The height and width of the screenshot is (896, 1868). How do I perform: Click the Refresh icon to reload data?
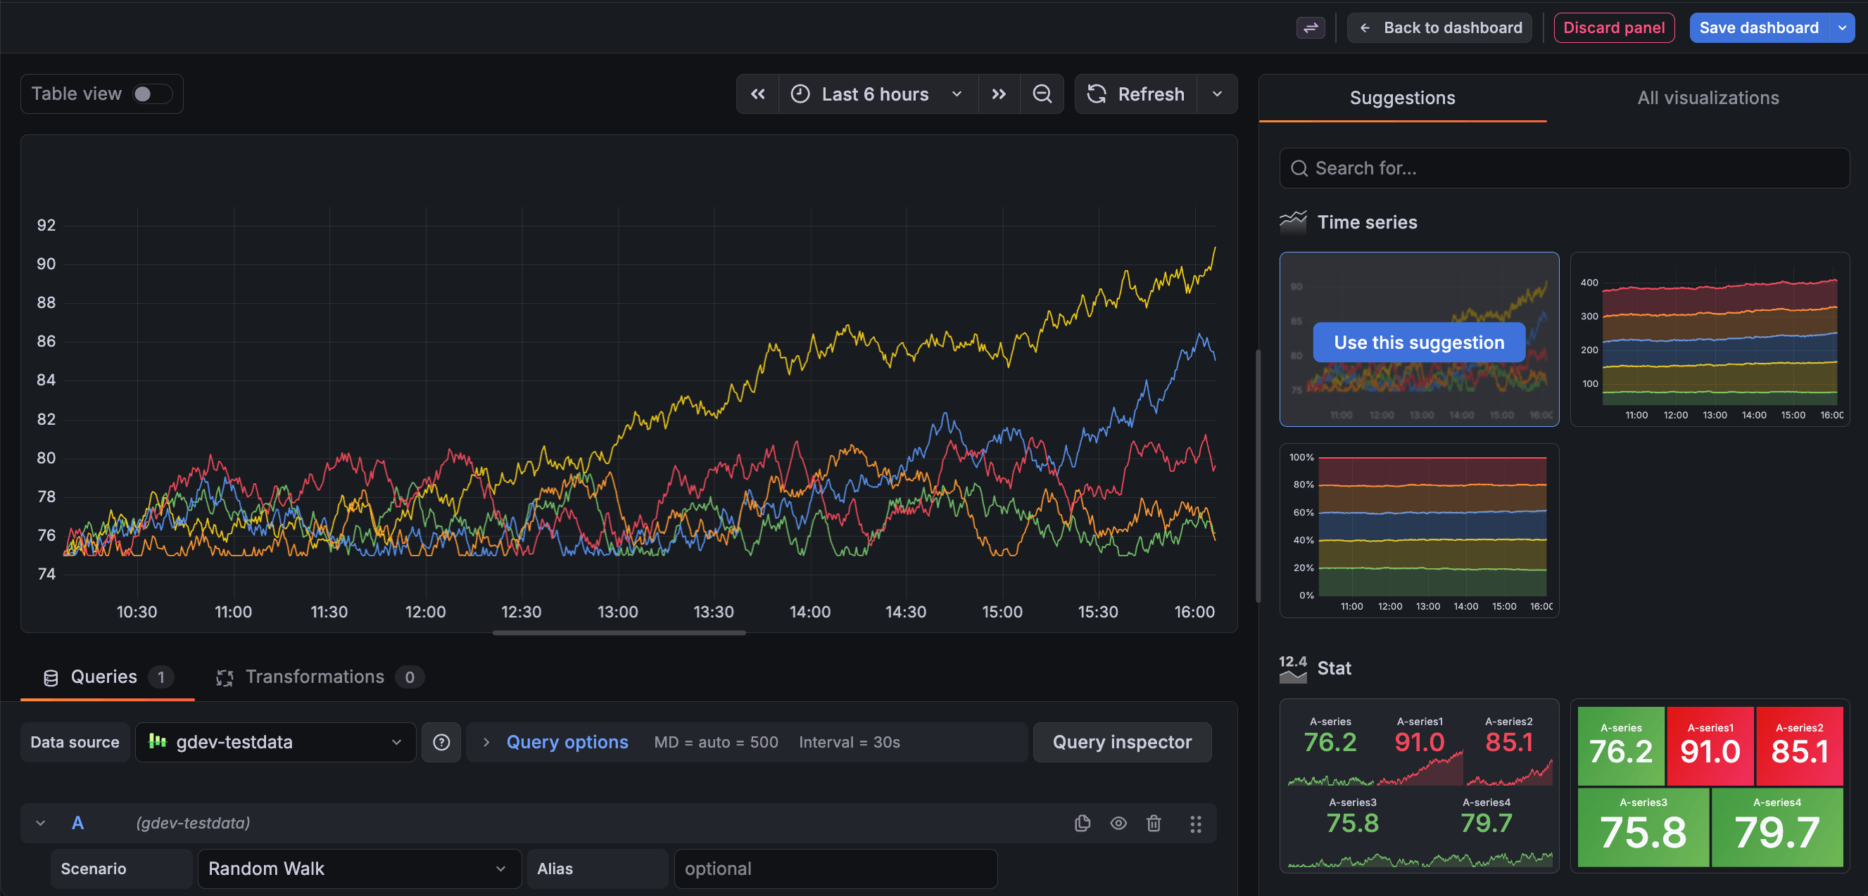1097,94
